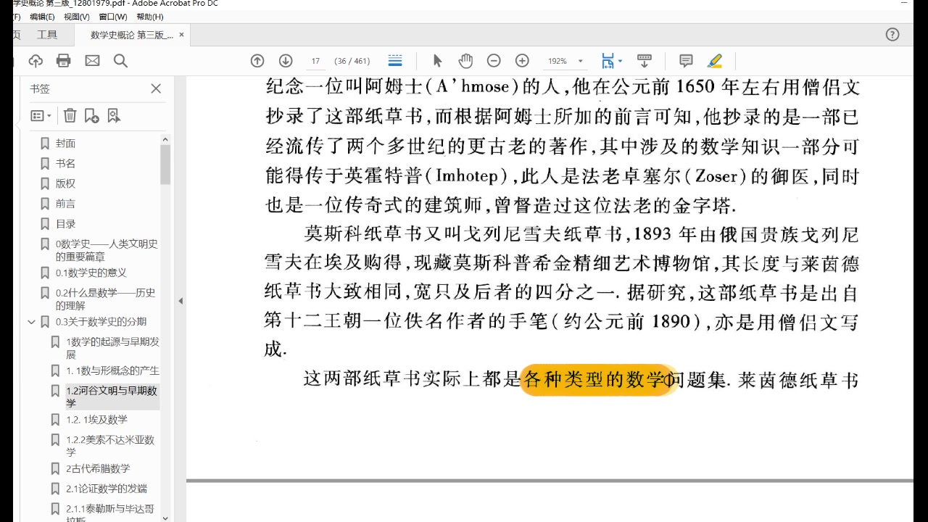Open bookmark 0数学史——人类文明史的重要篇章
Image resolution: width=928 pixels, height=522 pixels.
pyautogui.click(x=107, y=250)
